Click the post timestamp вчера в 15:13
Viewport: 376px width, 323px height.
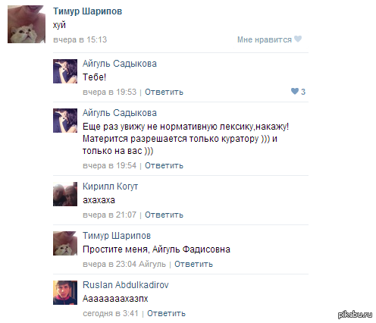(x=80, y=39)
